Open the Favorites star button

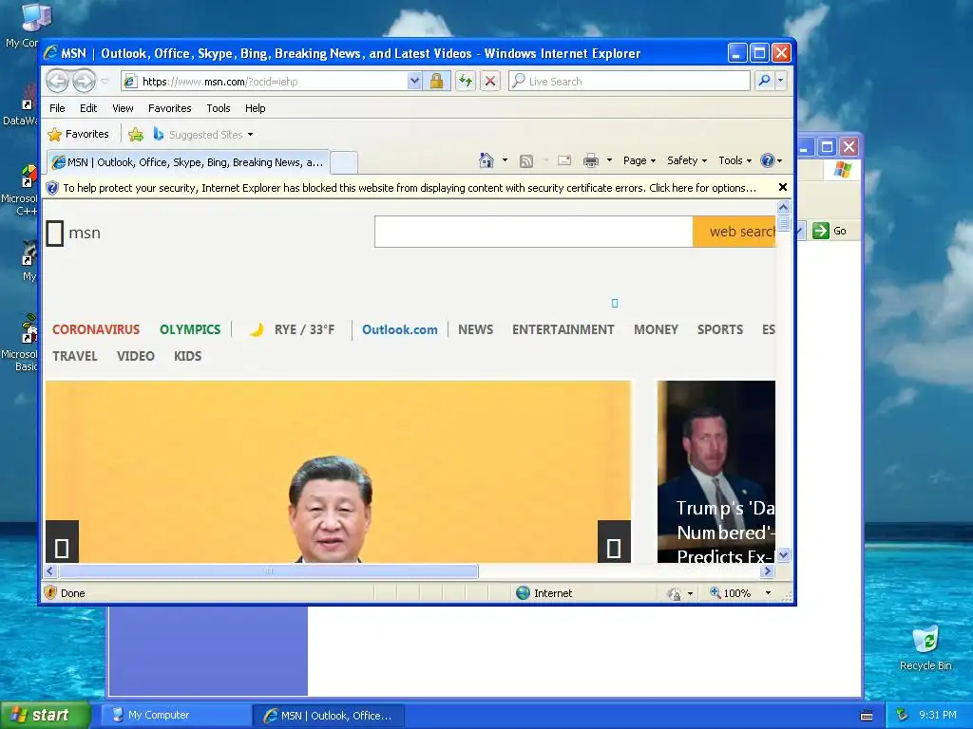tap(79, 134)
